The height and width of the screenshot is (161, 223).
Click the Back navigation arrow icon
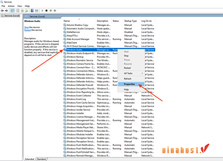[3, 11]
